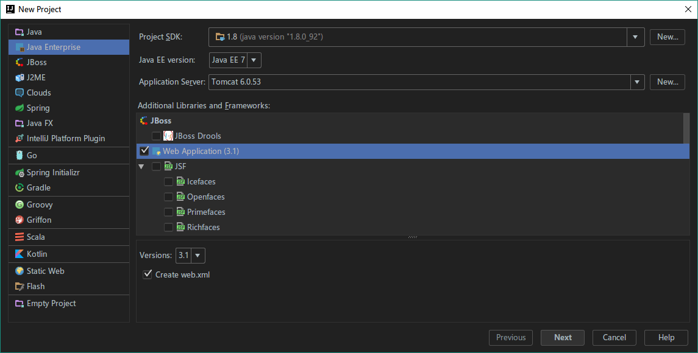
Task: Enable the Richfaces checkbox
Action: click(168, 227)
